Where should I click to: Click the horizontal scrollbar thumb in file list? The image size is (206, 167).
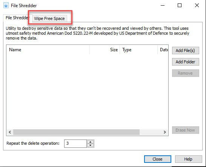76,132
